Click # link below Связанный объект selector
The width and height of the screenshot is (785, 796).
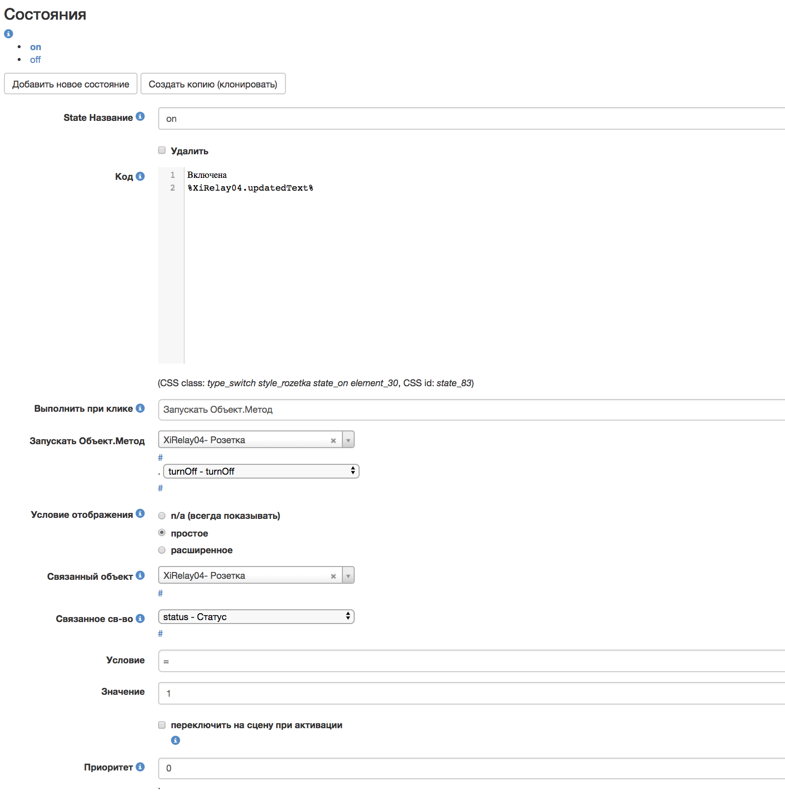click(160, 593)
